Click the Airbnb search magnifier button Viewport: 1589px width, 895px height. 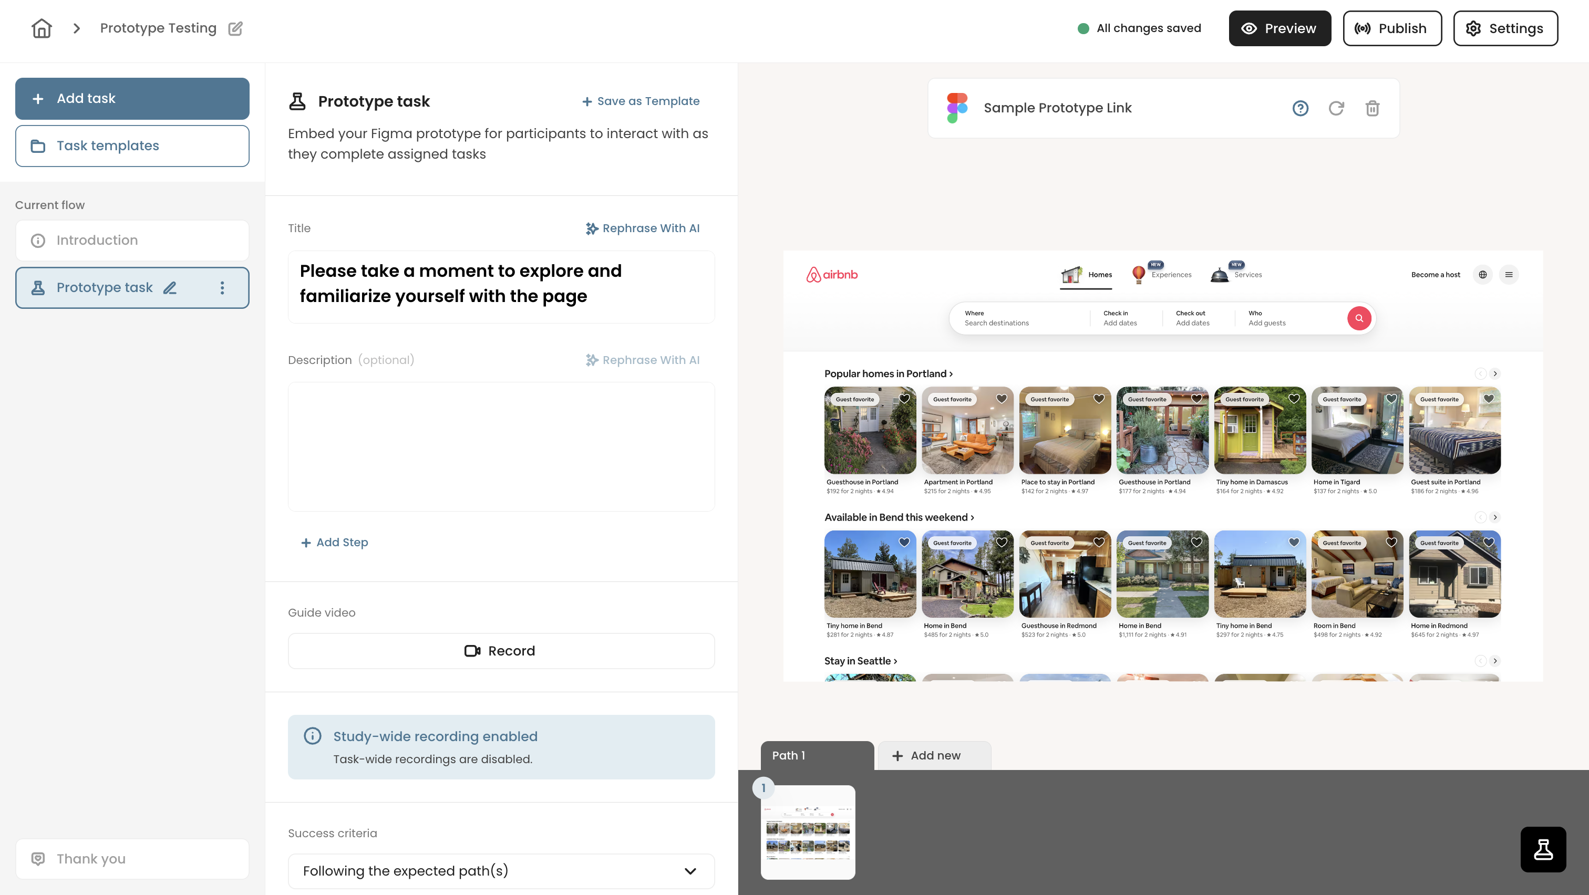(1359, 318)
